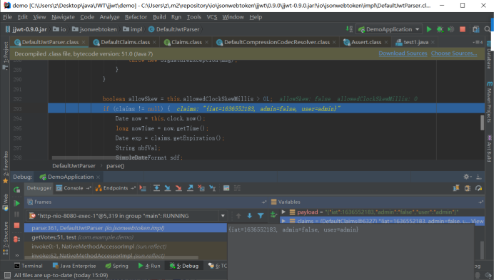Pause program button in debug sidebar
The image size is (494, 280).
[x=16, y=214]
